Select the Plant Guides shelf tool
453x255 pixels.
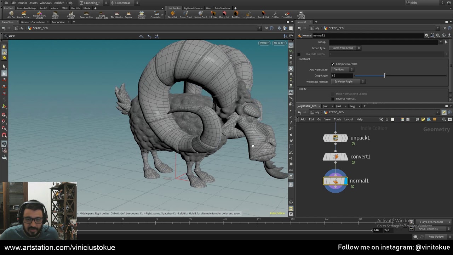117,15
